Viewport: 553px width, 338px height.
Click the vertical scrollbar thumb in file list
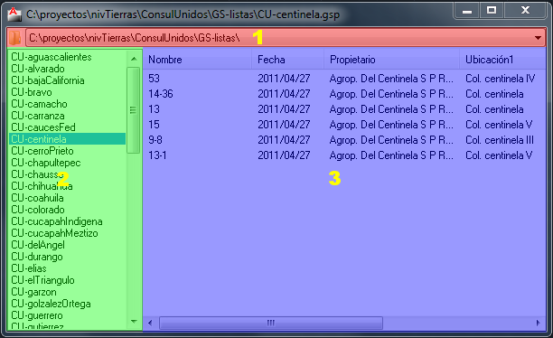point(133,110)
